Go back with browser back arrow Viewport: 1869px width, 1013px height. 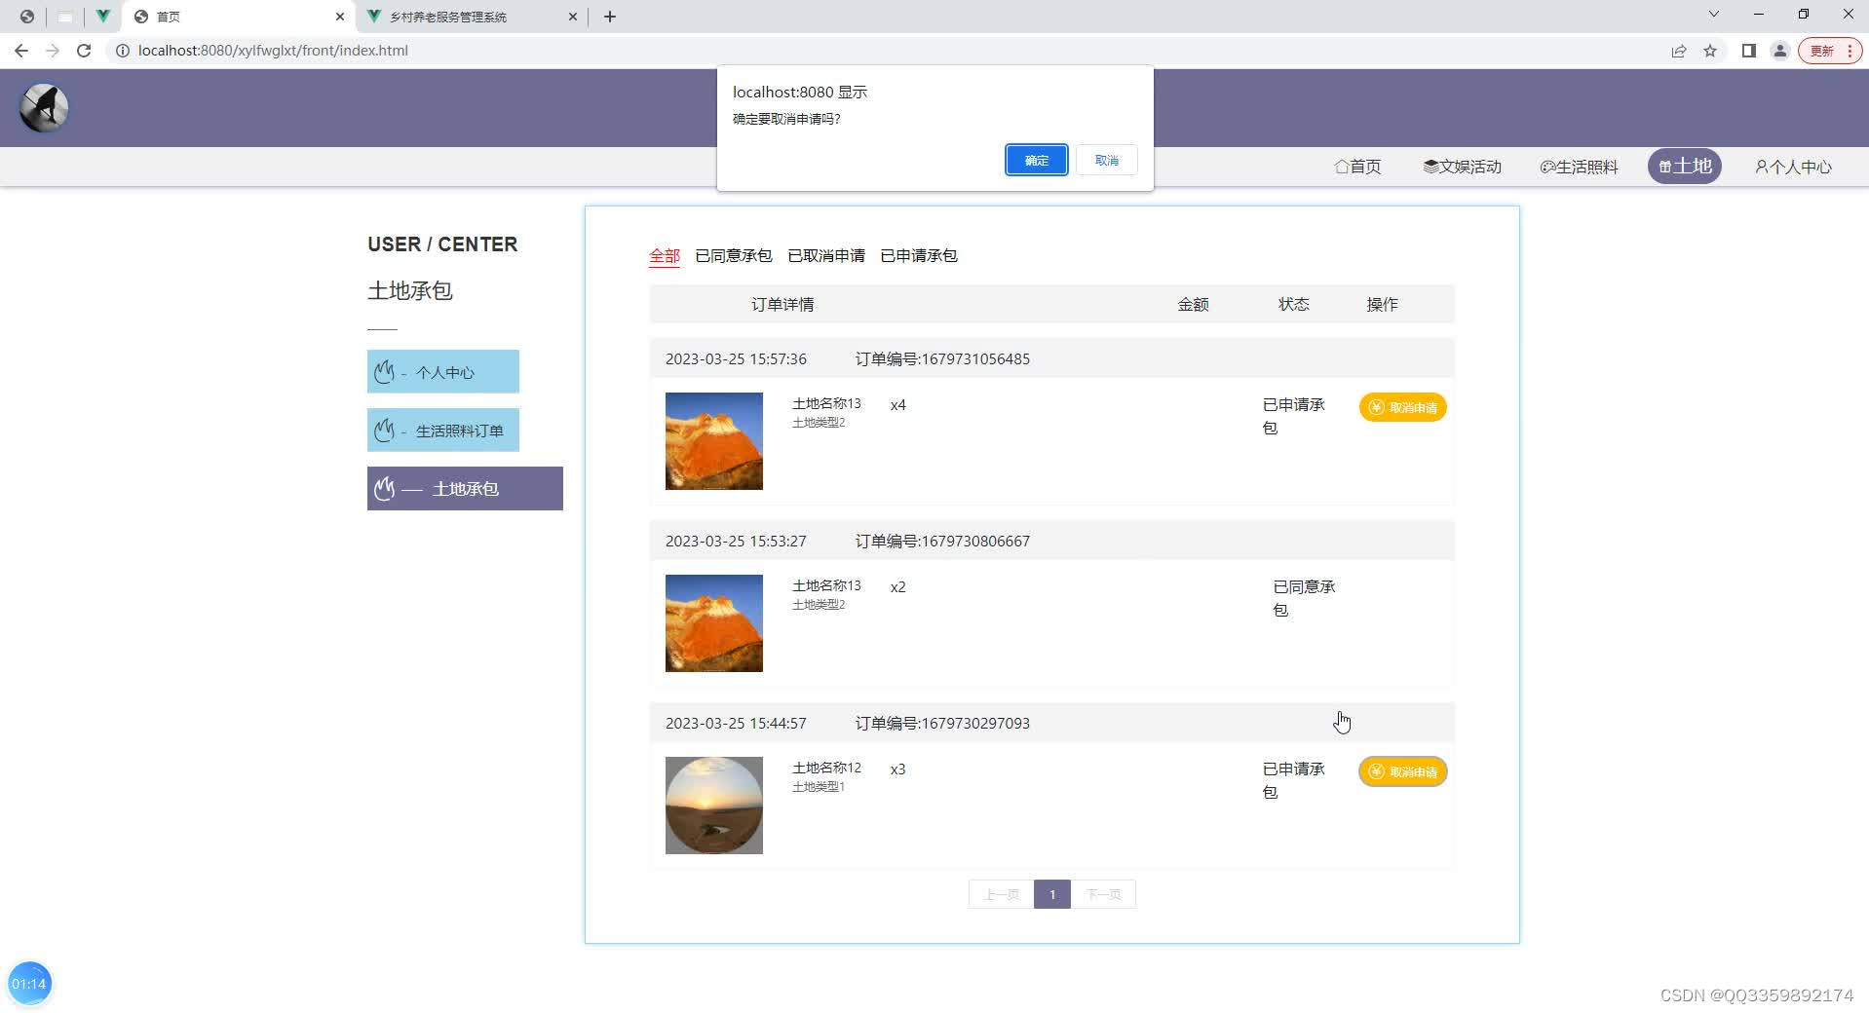coord(21,51)
